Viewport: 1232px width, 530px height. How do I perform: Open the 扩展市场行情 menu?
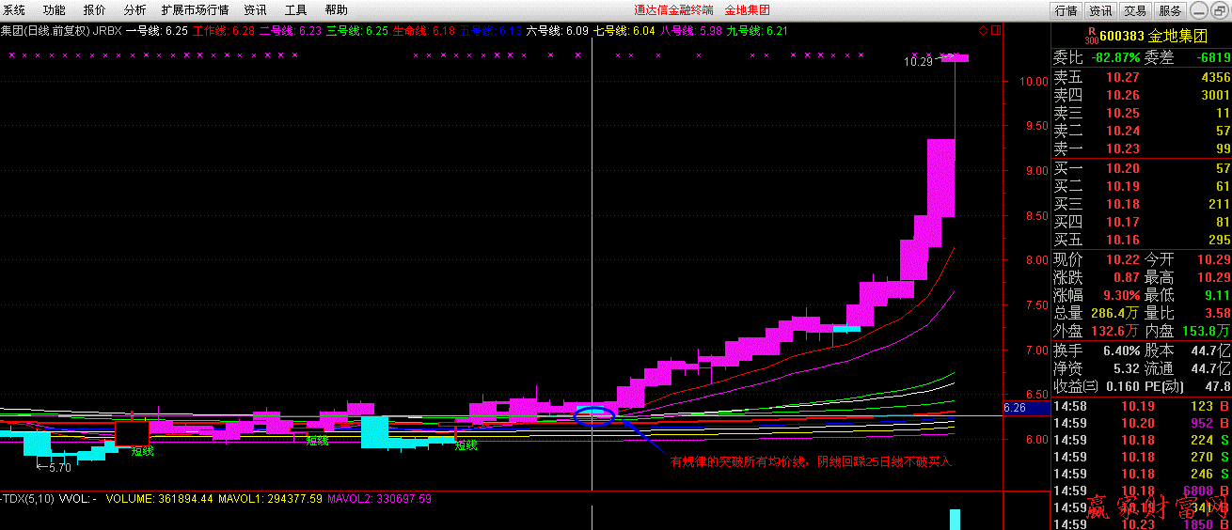(x=196, y=10)
